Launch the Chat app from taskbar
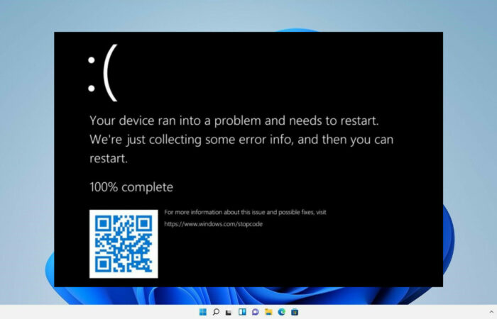The width and height of the screenshot is (497, 319). 255,312
